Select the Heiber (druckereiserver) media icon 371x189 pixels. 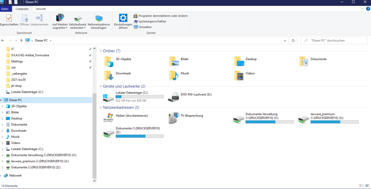109,118
